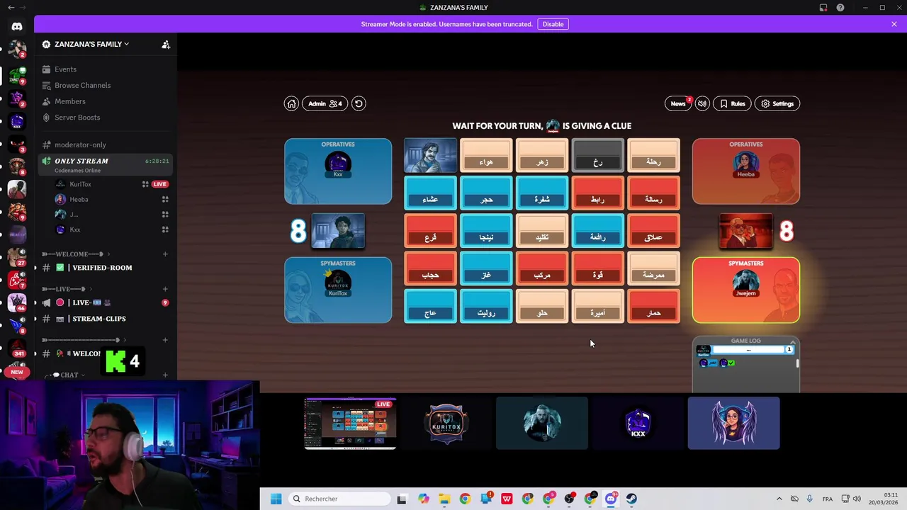Click the Windows Start button

(x=276, y=499)
